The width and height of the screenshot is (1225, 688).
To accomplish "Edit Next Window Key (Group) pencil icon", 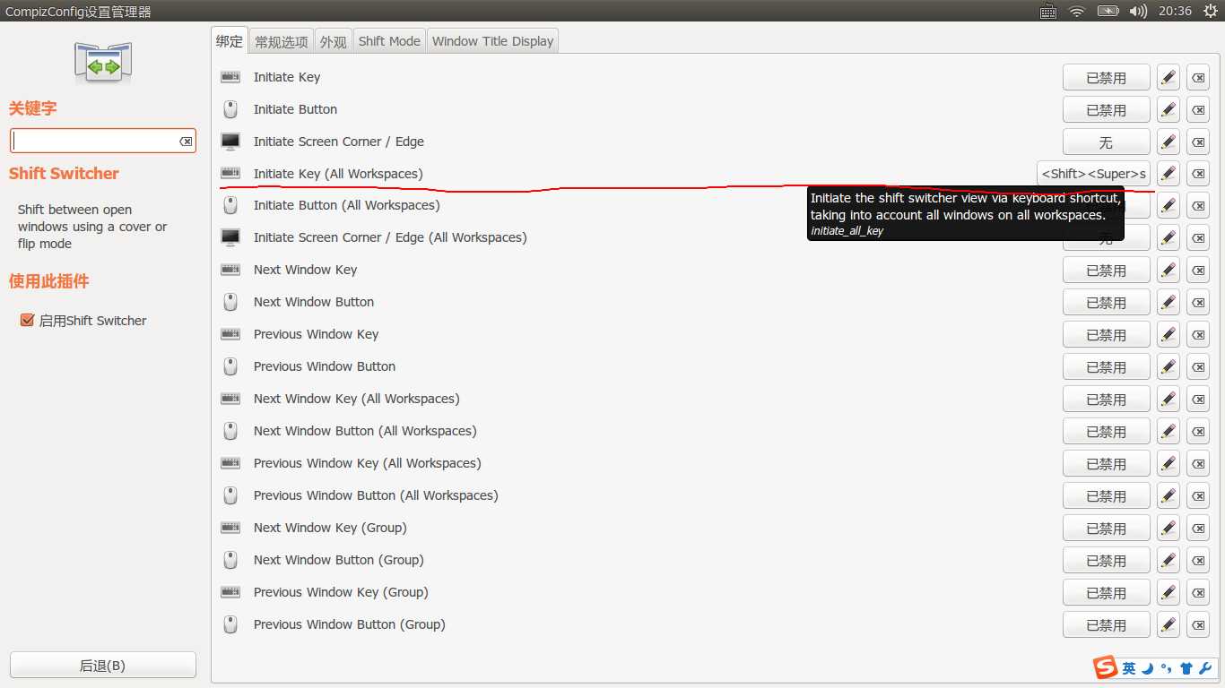I will coord(1168,529).
